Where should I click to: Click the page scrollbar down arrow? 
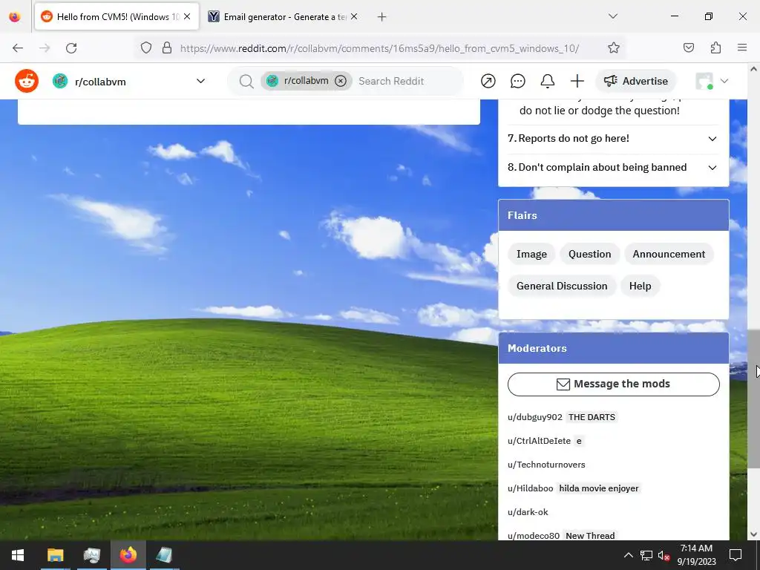(754, 534)
